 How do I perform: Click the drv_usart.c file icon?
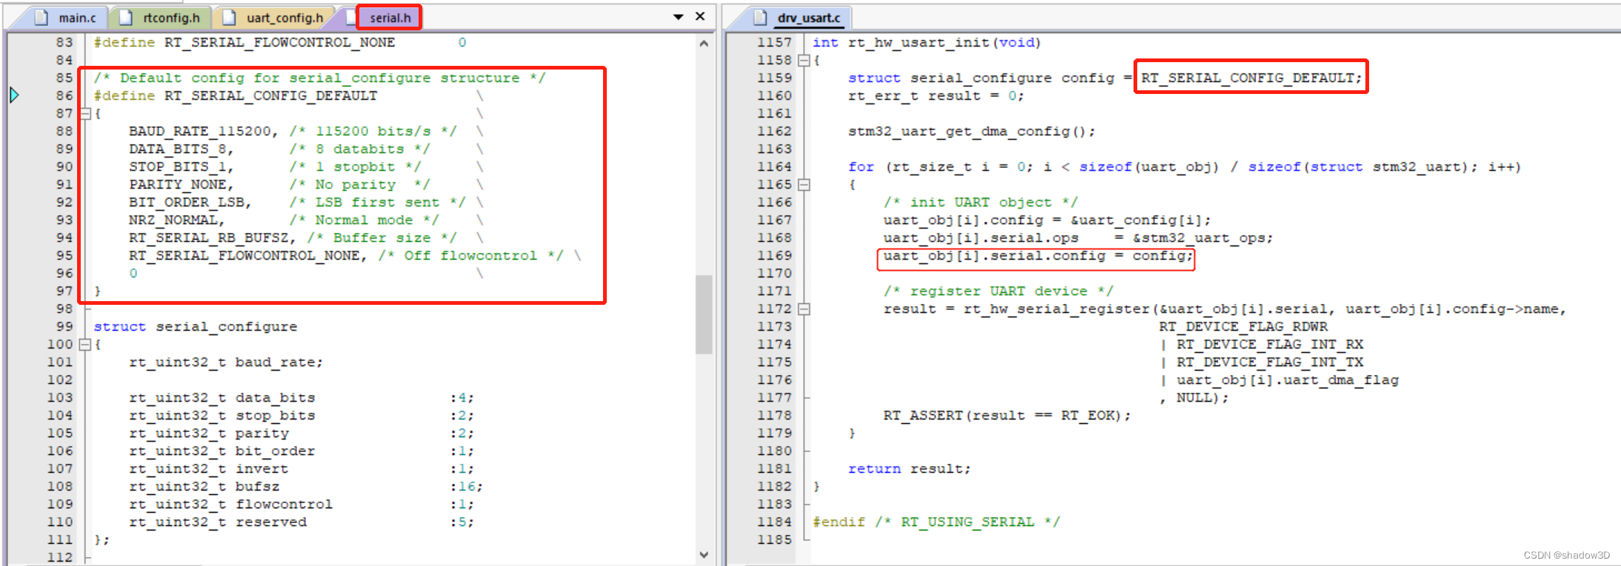tap(760, 18)
